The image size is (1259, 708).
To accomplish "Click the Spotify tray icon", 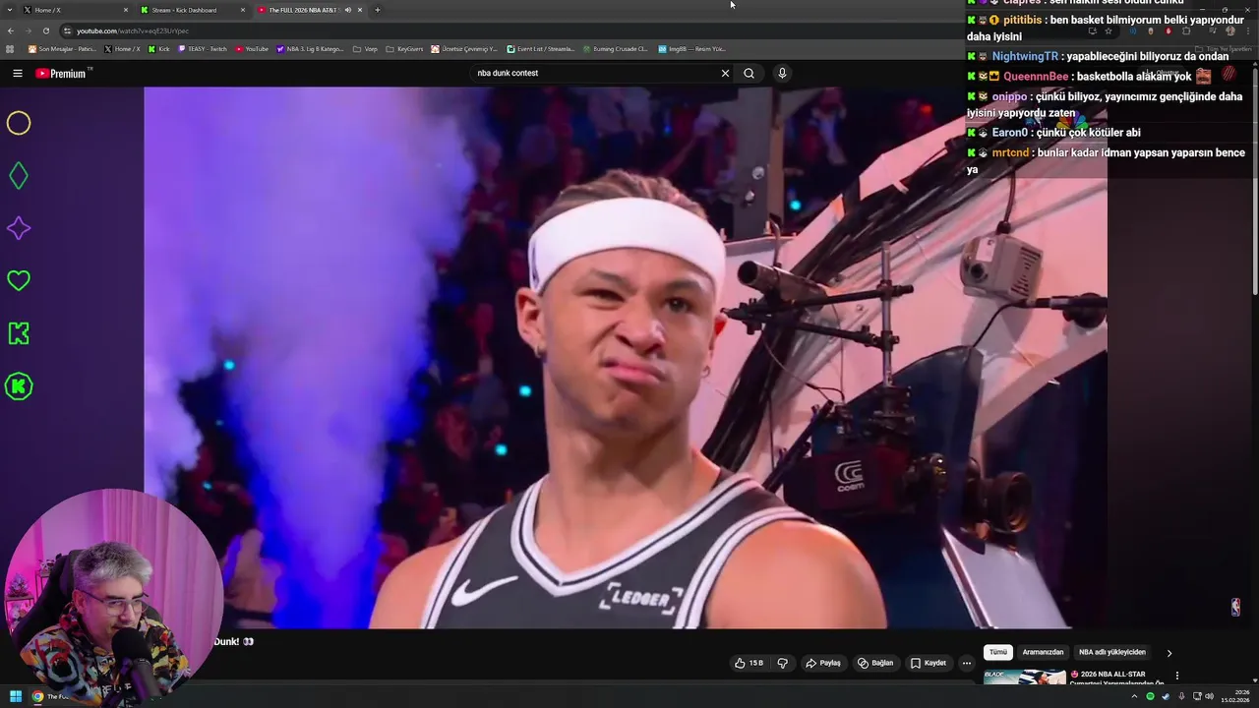I will pyautogui.click(x=1150, y=696).
